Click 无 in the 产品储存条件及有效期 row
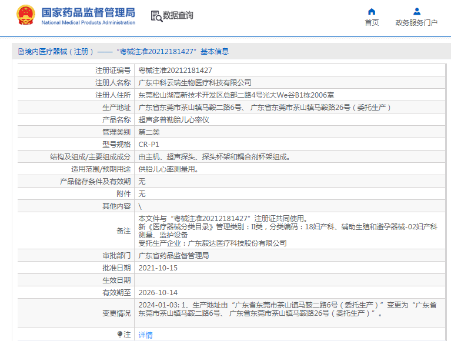The image size is (451, 341). click(x=142, y=182)
